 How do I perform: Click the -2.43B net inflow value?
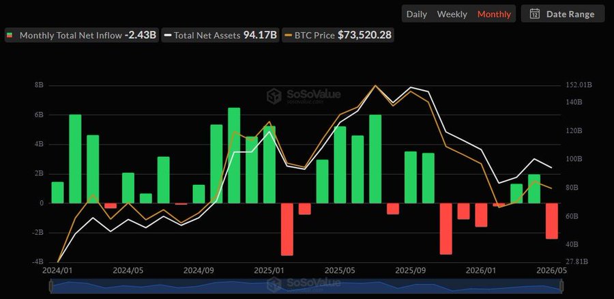pyautogui.click(x=140, y=35)
